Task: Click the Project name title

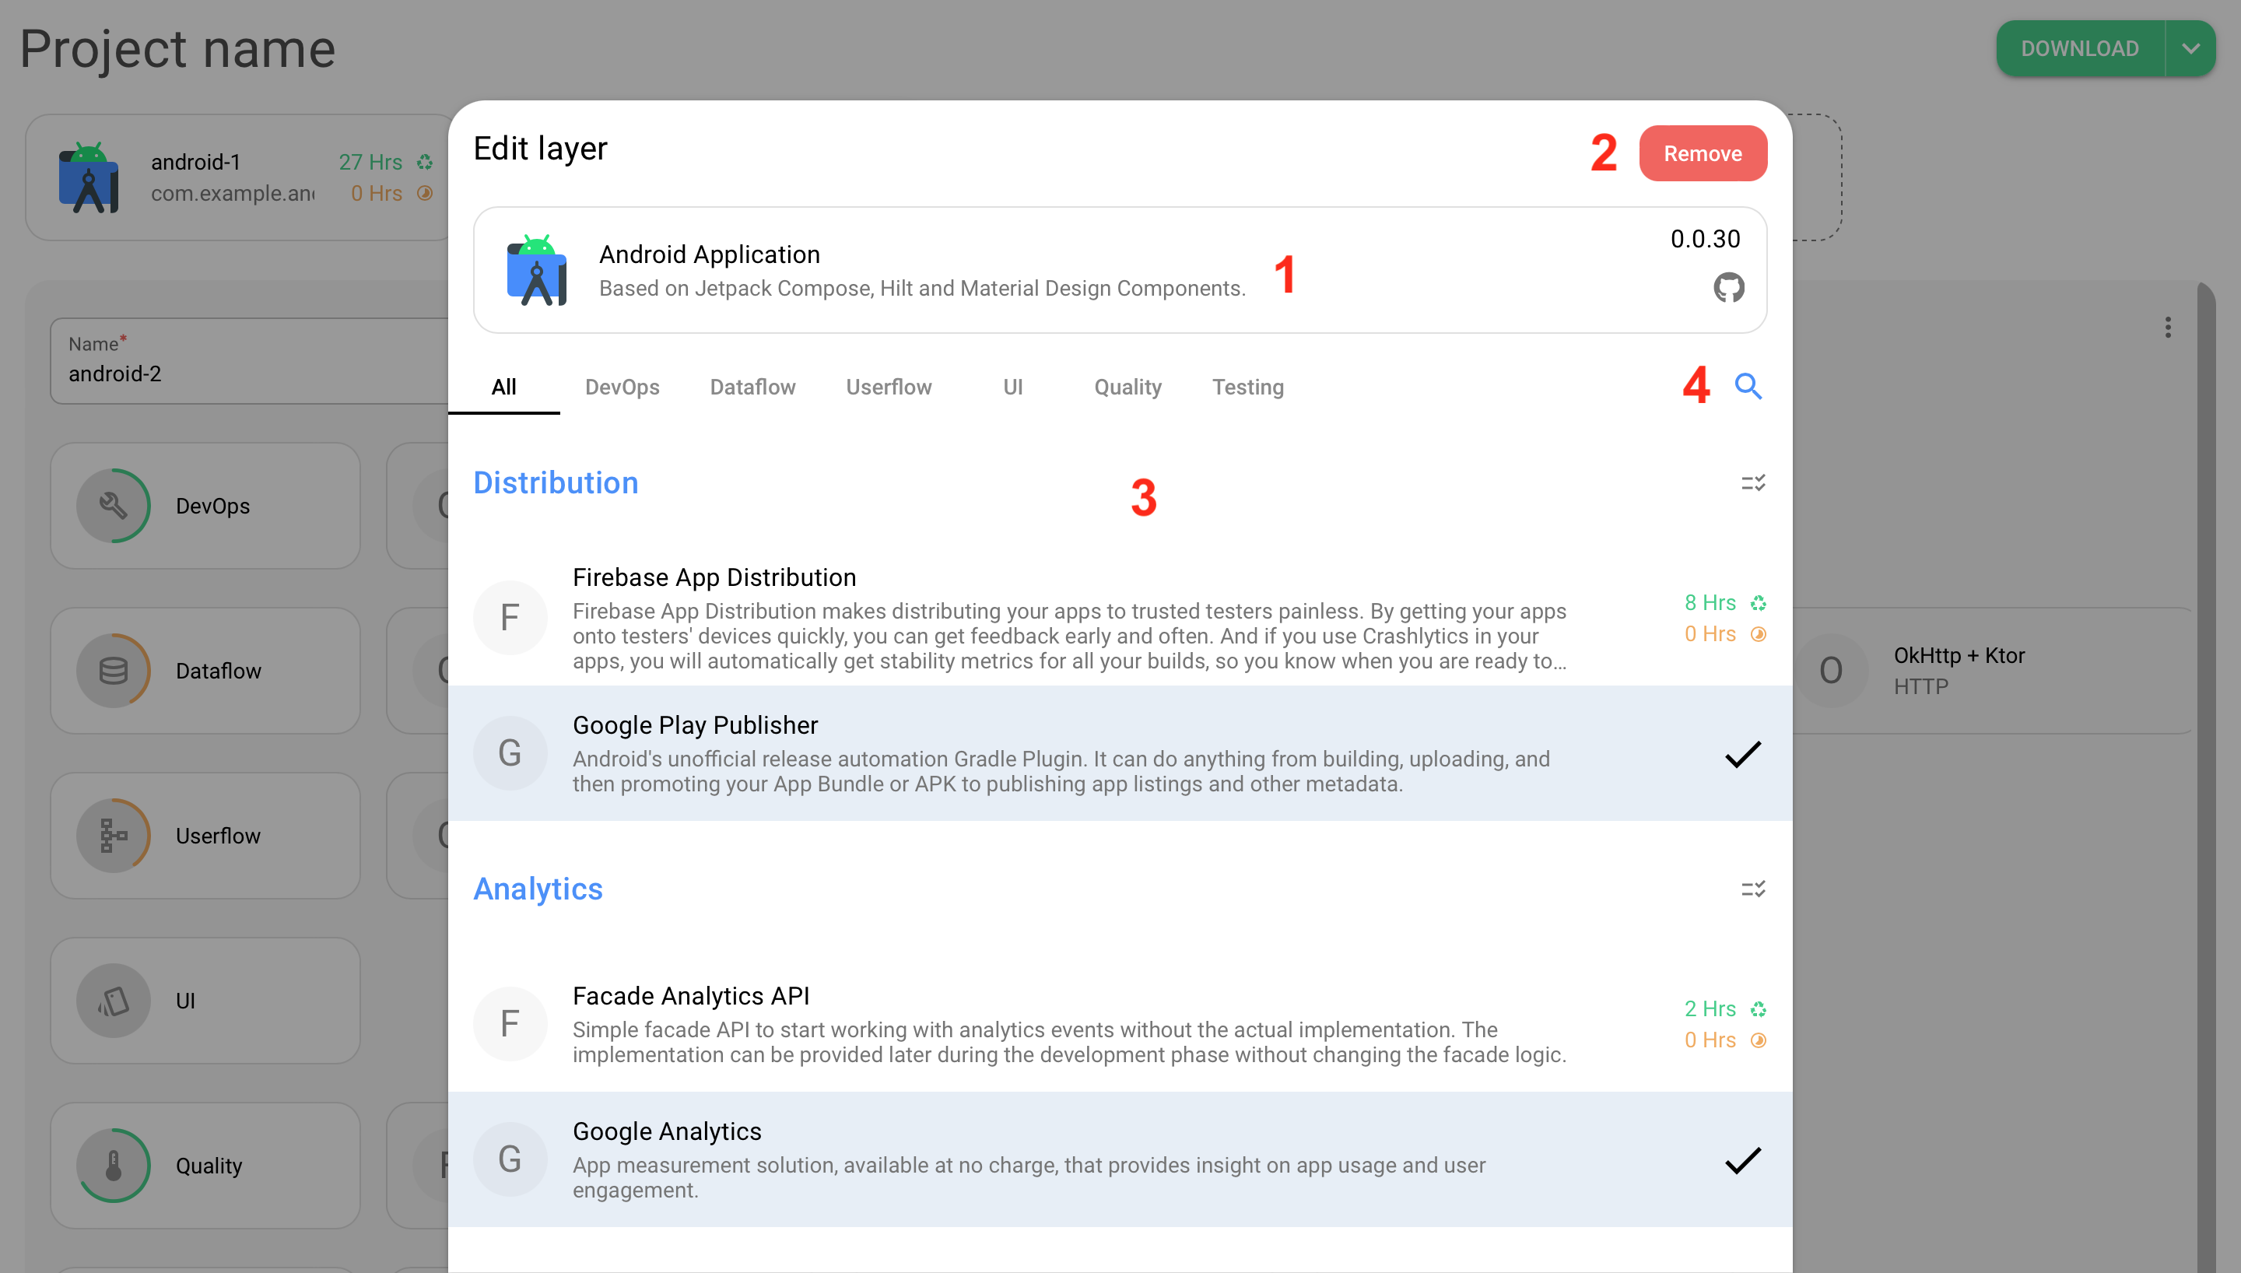Action: pyautogui.click(x=177, y=49)
